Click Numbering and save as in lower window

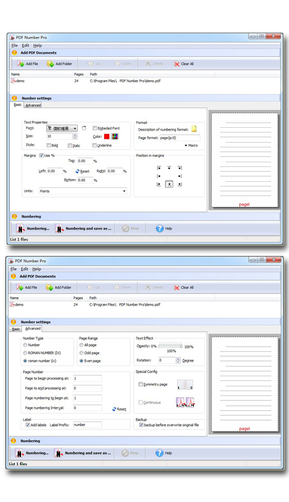coord(83,453)
